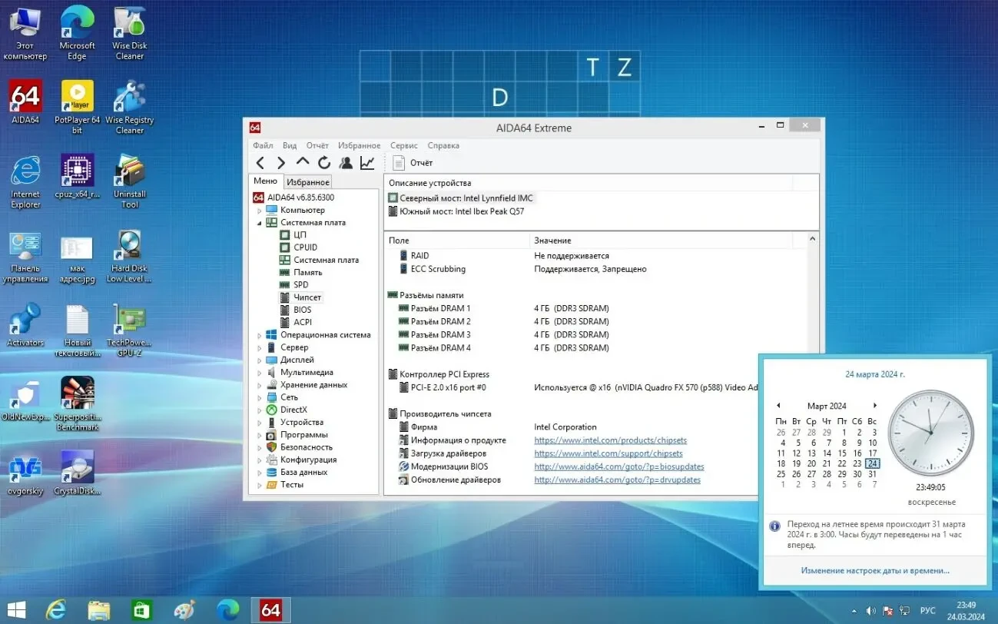
Task: Expand the Операционная система node
Action: 261,334
